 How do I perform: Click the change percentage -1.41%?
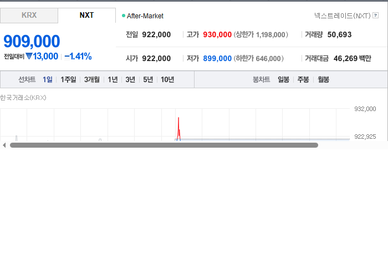(78, 57)
